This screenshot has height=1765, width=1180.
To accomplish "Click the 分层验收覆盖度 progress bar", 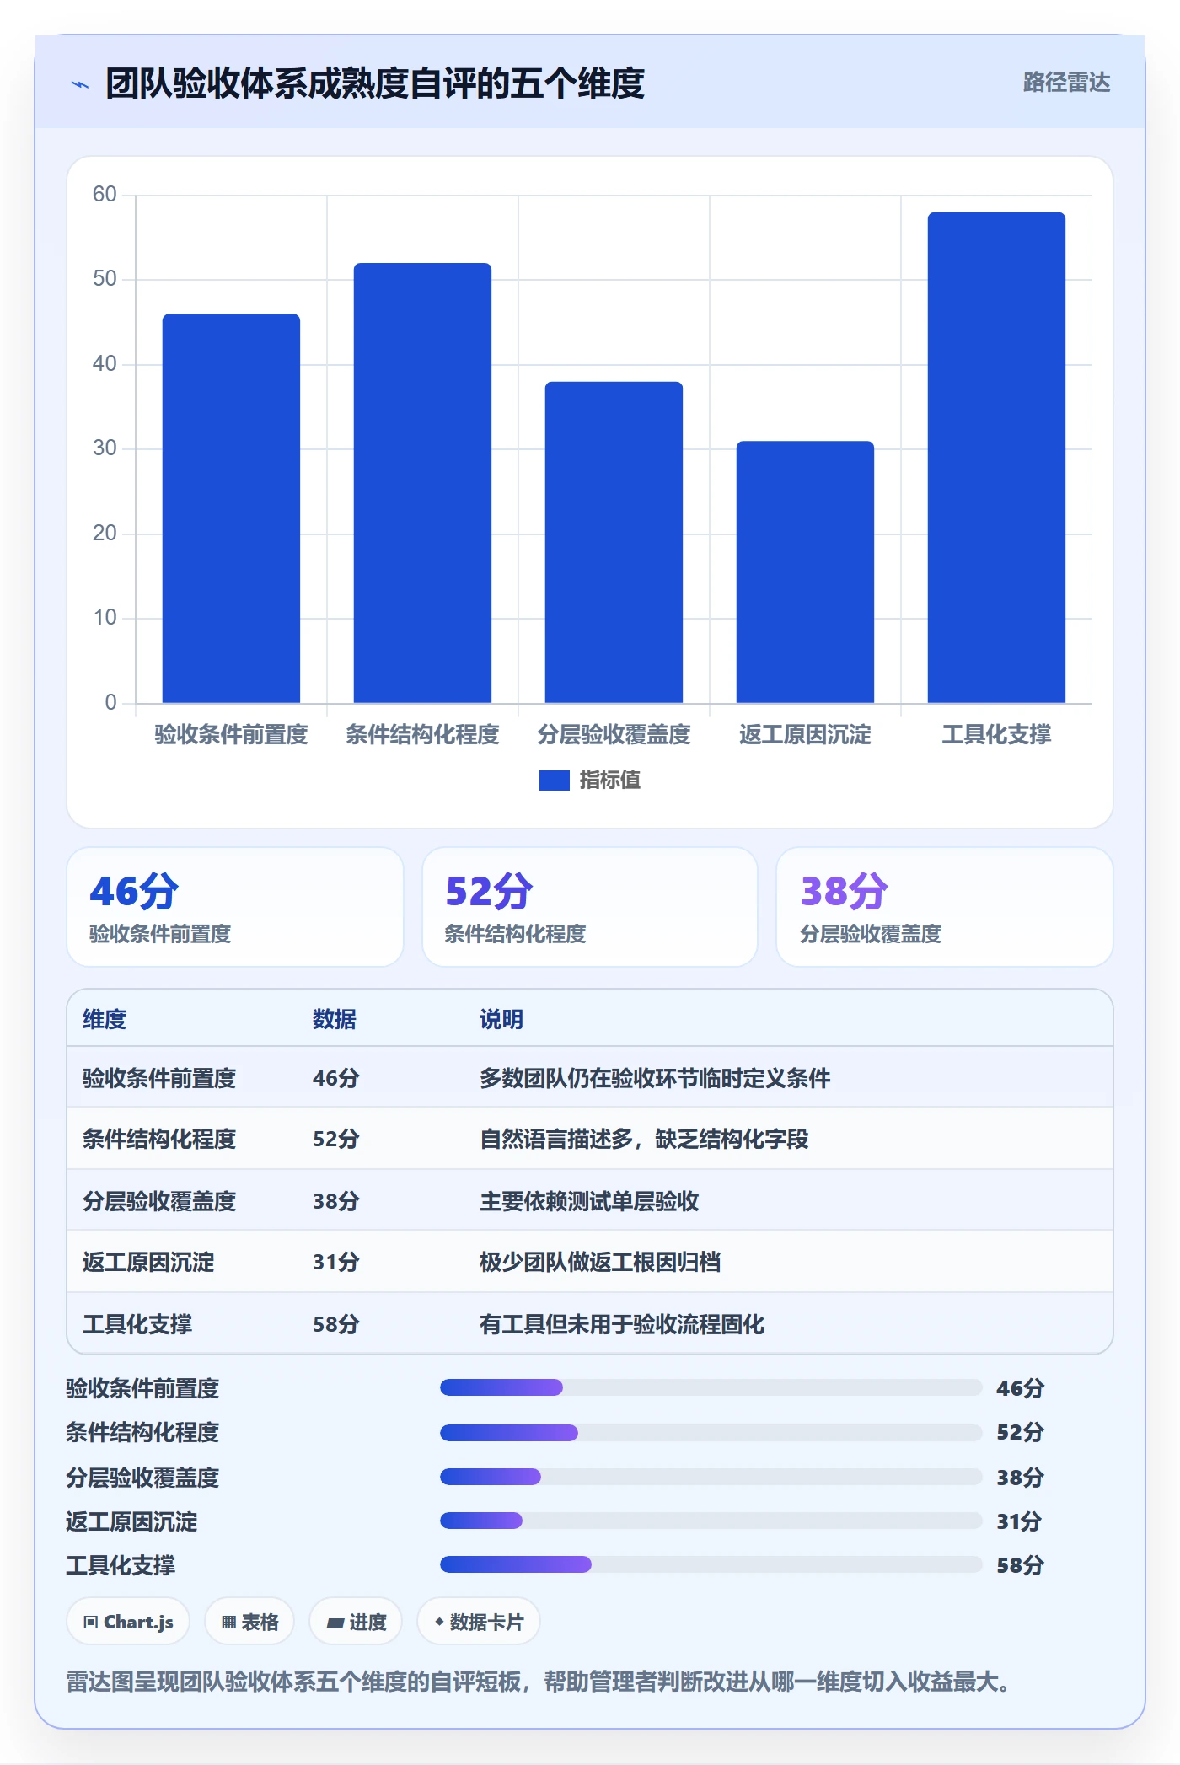I will click(x=711, y=1477).
